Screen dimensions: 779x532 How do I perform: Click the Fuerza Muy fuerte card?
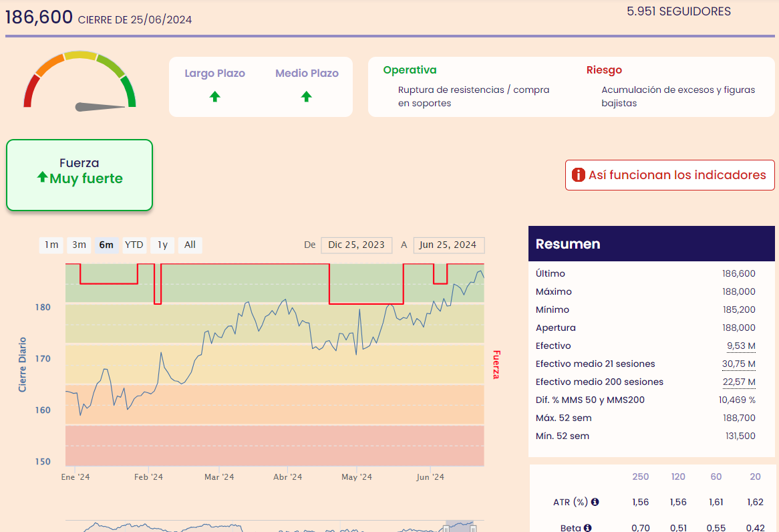tap(80, 175)
